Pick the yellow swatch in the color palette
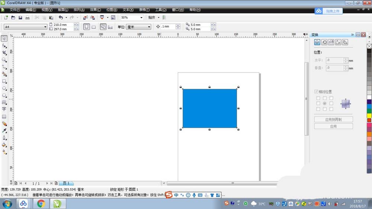Screen dimensions: 372x209 369,116
